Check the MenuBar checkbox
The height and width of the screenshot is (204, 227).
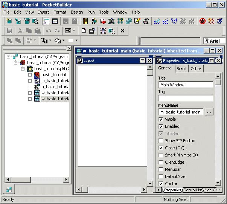click(x=161, y=169)
